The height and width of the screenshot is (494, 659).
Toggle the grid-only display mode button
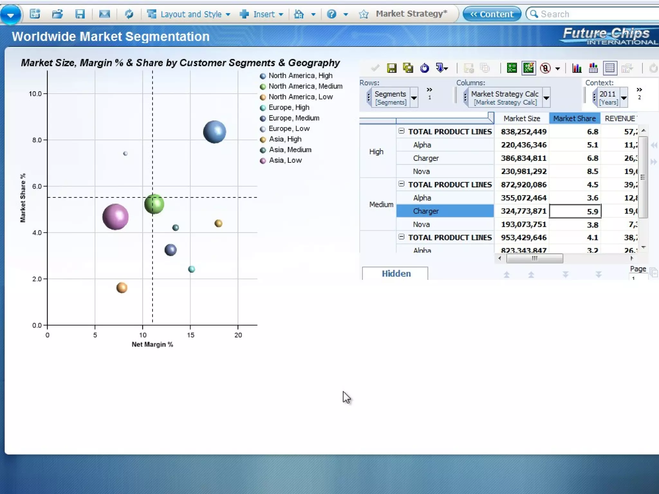[610, 68]
